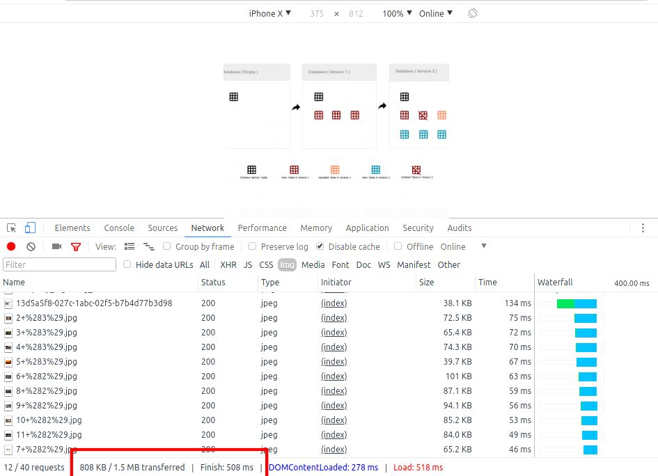
Task: Enable the Group by frame checkbox
Action: (166, 246)
